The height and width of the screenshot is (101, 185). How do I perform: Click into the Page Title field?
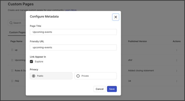click(73, 32)
